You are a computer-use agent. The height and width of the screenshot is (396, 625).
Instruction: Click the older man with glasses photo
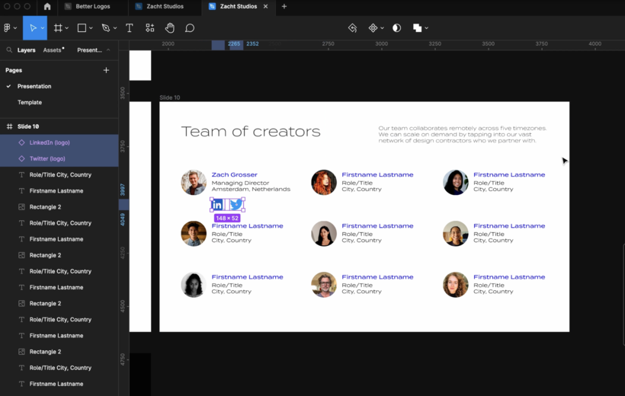pyautogui.click(x=324, y=285)
